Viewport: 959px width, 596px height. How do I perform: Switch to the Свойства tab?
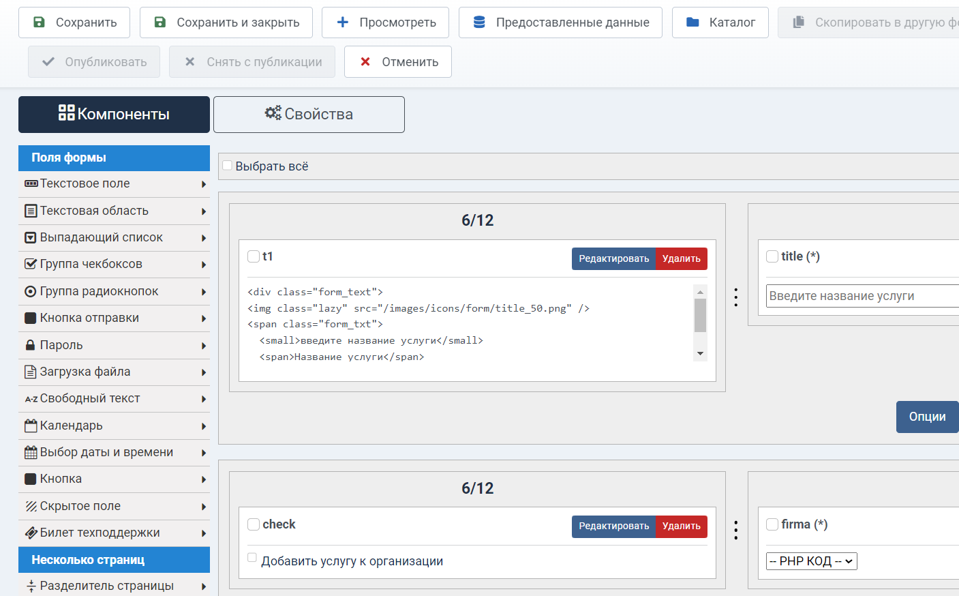pyautogui.click(x=309, y=115)
